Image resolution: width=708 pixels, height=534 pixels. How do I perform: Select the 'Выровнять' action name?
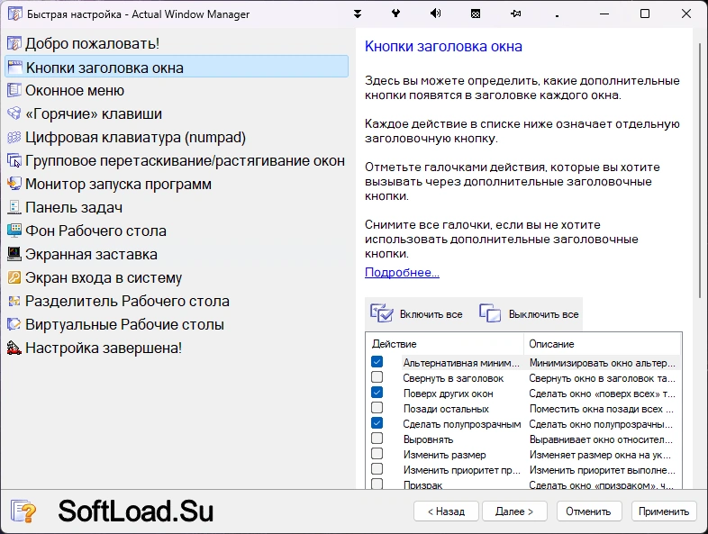coord(428,439)
